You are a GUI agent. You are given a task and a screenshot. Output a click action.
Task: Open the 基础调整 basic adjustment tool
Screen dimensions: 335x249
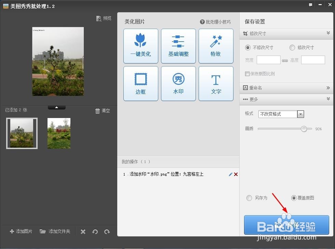[178, 46]
